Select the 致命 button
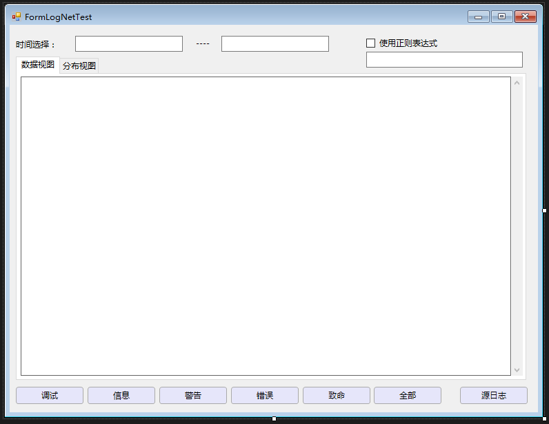The width and height of the screenshot is (549, 424). click(x=336, y=395)
